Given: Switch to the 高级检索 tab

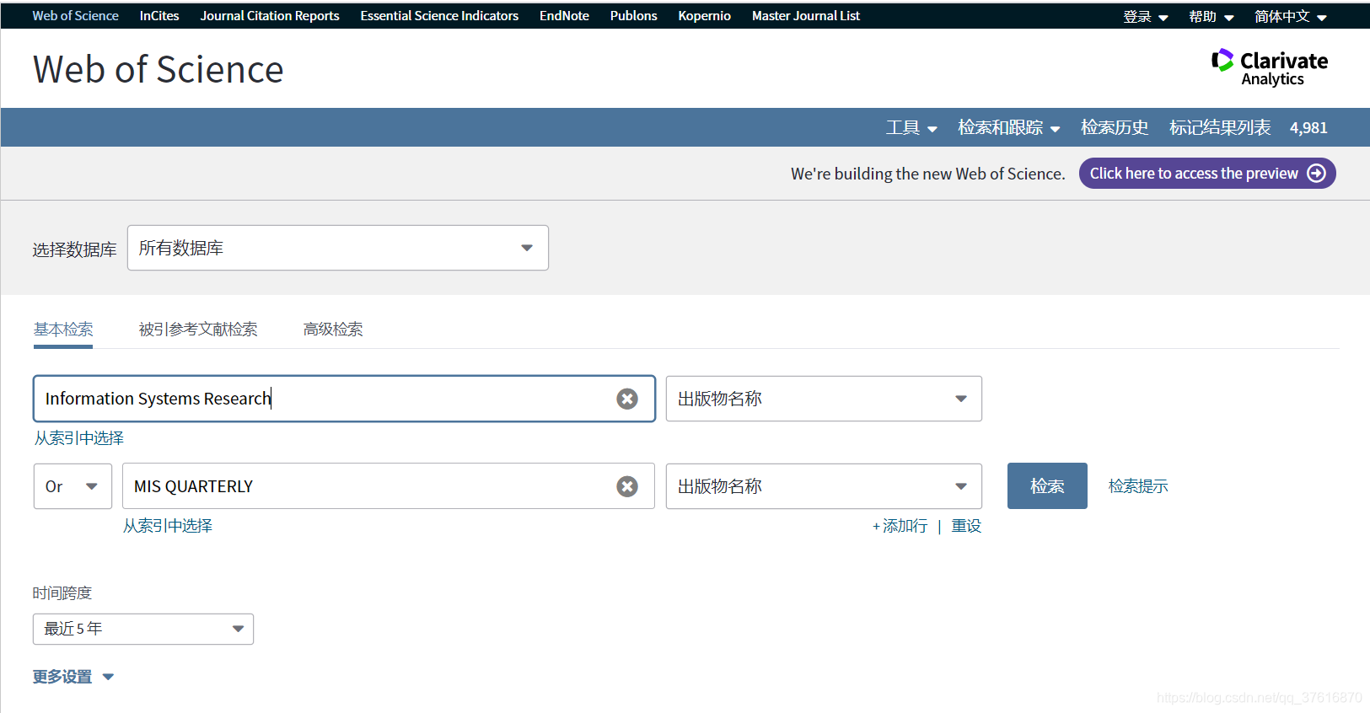Looking at the screenshot, I should tap(333, 329).
